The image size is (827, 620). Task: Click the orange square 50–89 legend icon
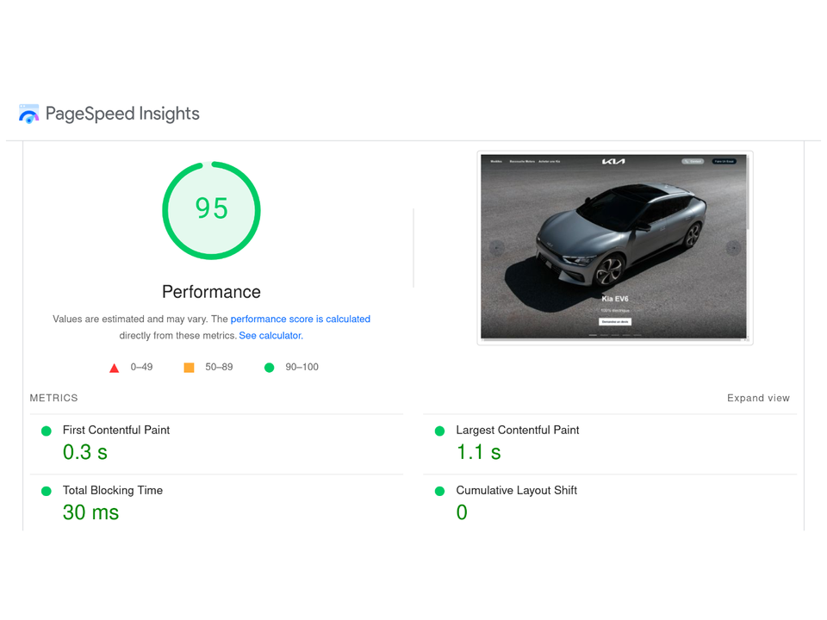(x=189, y=367)
